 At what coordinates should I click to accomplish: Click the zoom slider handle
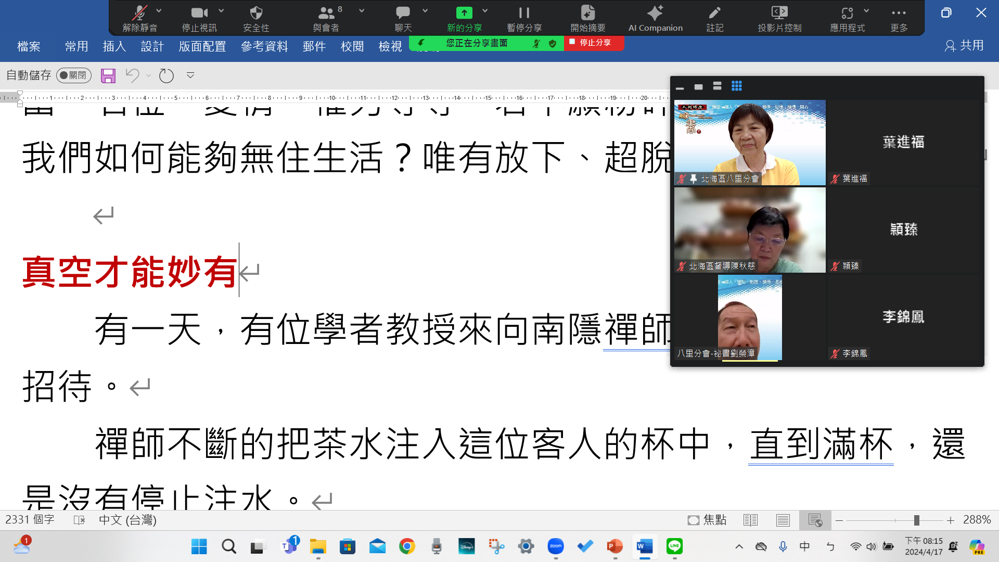pyautogui.click(x=917, y=520)
